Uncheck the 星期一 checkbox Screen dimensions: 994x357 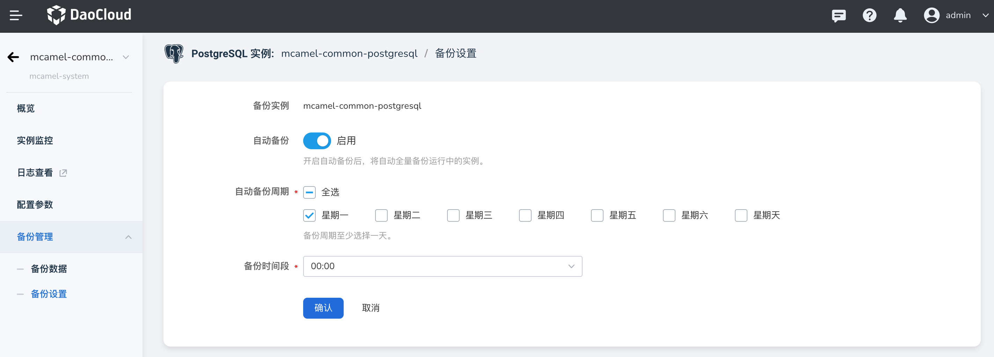click(x=309, y=215)
